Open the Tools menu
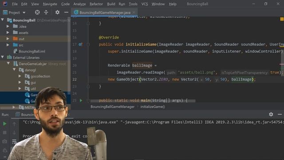Viewport: 284px width, 160px height. point(133,4)
